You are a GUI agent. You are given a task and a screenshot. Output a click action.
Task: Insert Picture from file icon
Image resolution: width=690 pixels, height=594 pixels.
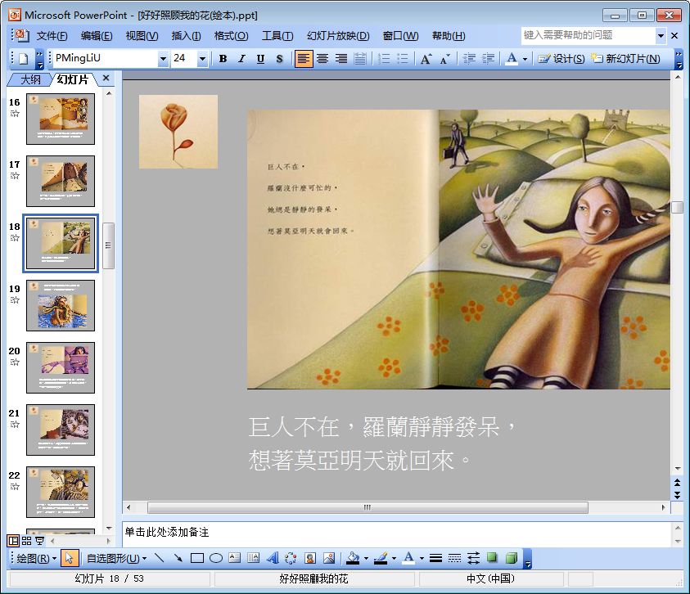[x=329, y=558]
